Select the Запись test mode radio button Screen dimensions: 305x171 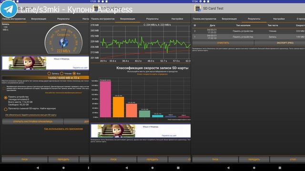49,74
